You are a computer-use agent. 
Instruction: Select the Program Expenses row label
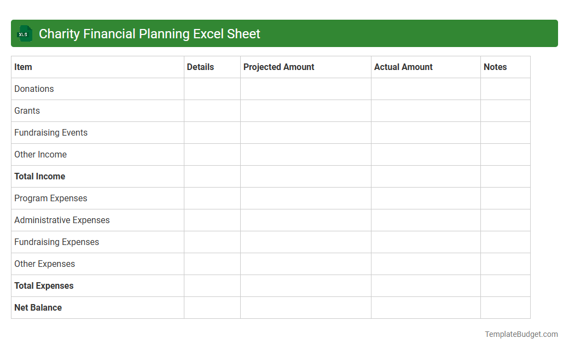coord(50,198)
